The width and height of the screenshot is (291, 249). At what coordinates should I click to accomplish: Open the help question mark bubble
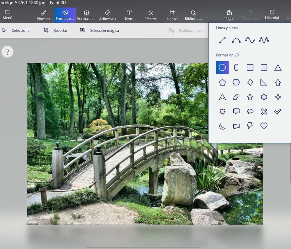(x=7, y=52)
